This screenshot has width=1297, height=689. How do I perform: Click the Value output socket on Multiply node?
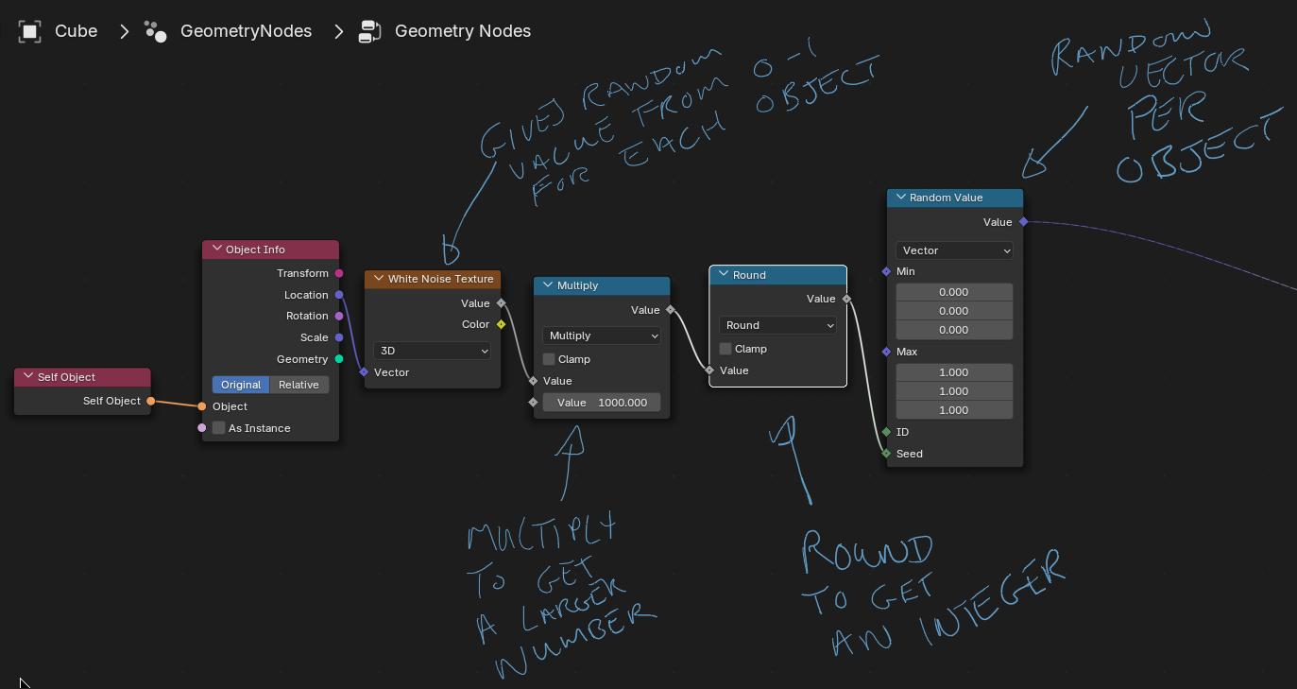click(671, 310)
